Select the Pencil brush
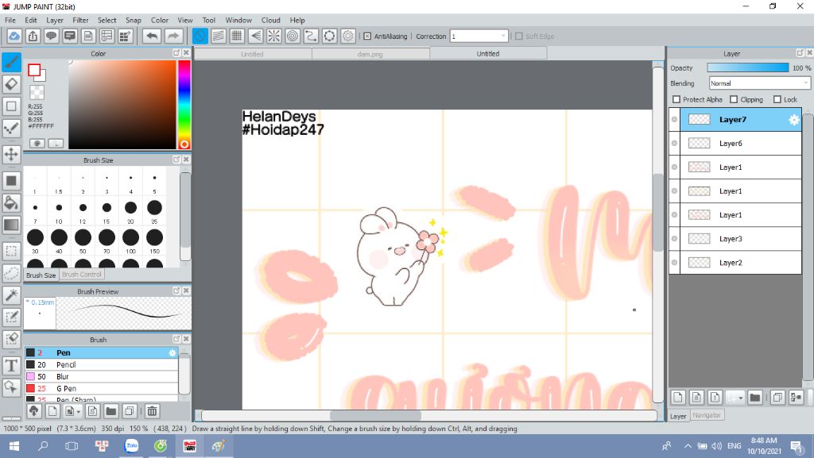 pos(101,365)
